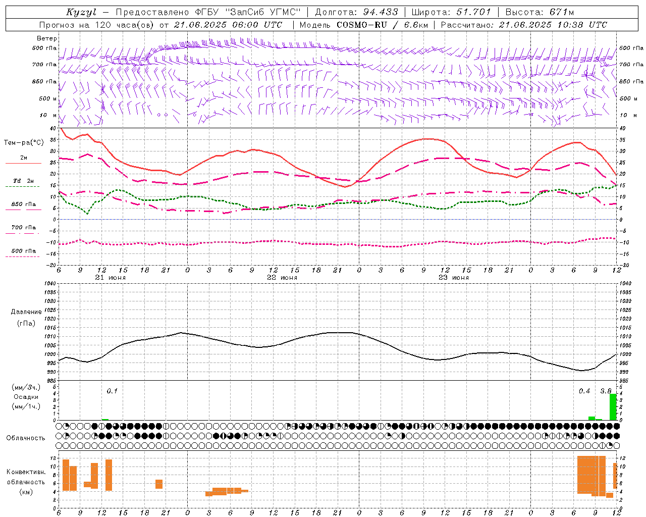
Task: Click the "Осадки" precipitation label
Action: [x=26, y=397]
